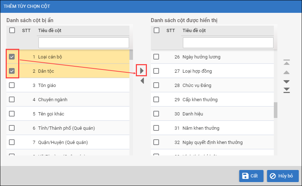Move selected column to the top
The image size is (302, 186).
pyautogui.click(x=287, y=63)
